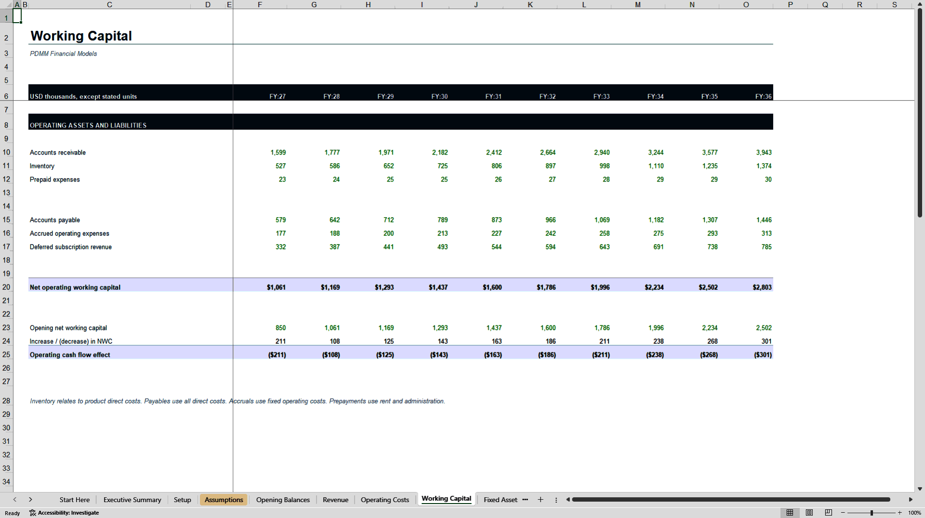Open the Executive Summary sheet tab
Viewport: 925px width, 518px height.
pyautogui.click(x=132, y=500)
